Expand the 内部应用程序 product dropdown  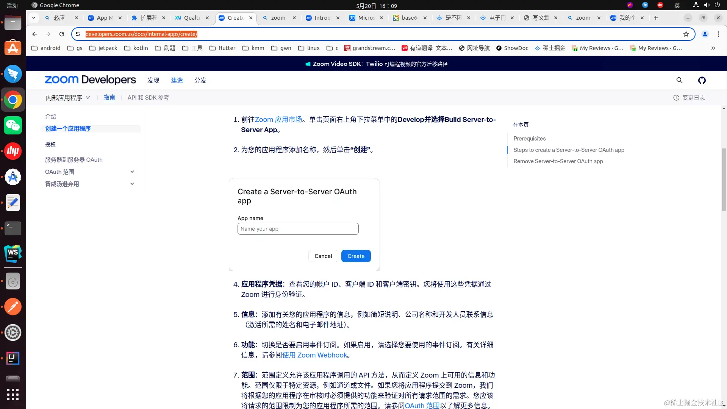coord(68,98)
